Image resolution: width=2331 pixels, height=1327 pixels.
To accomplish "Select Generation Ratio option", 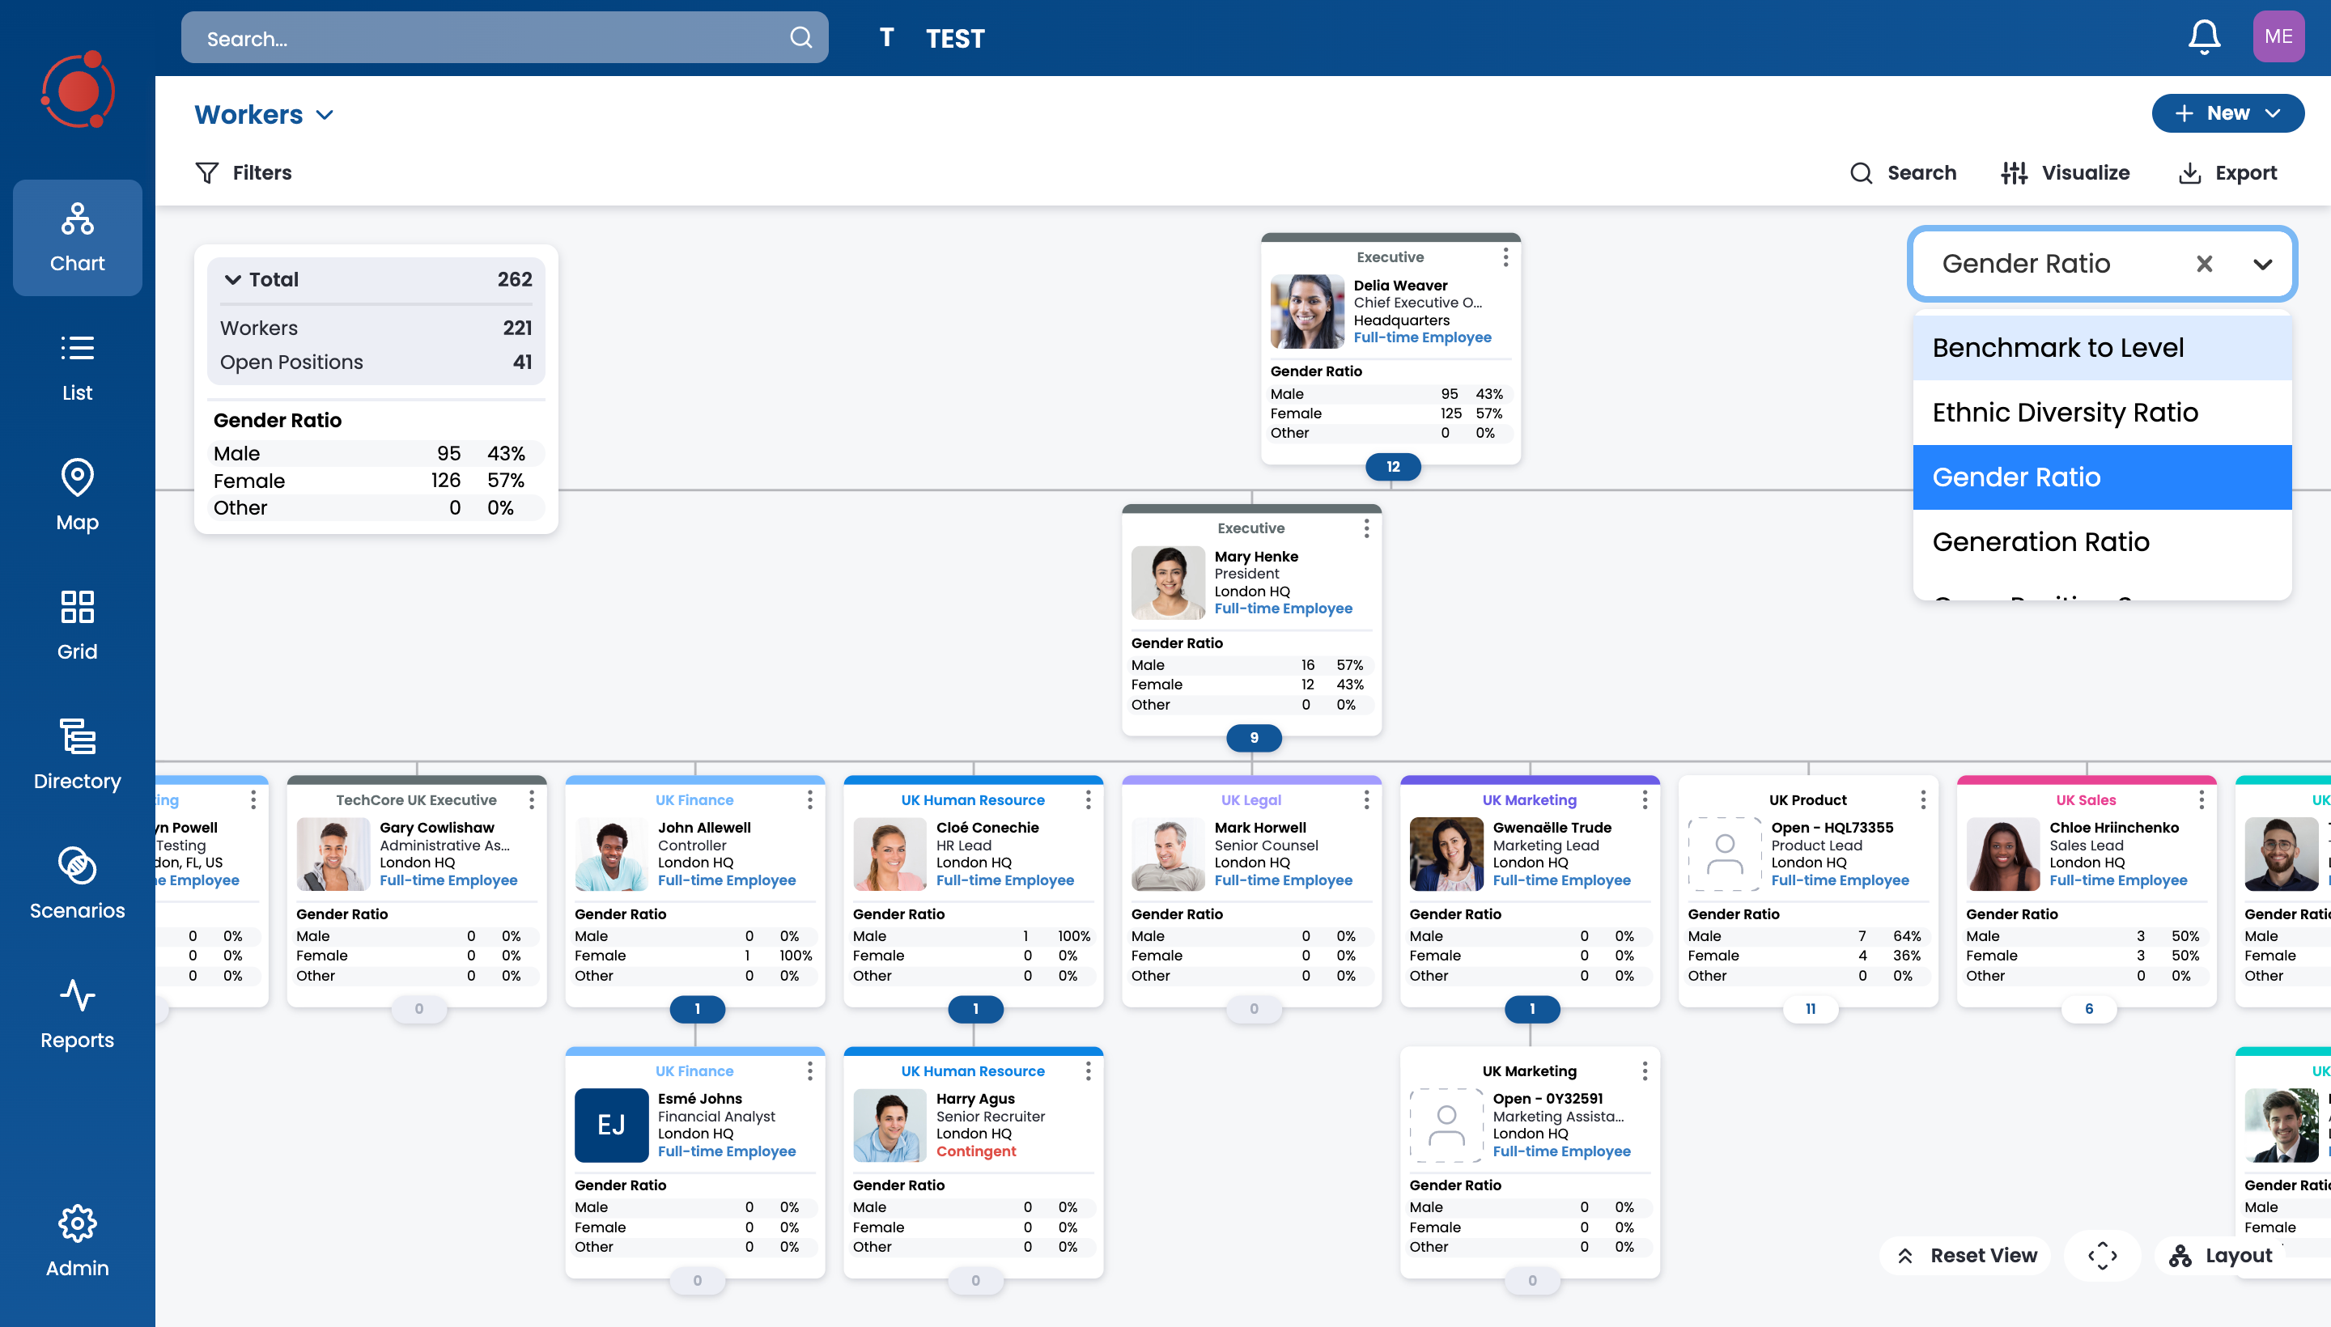I will point(2101,541).
